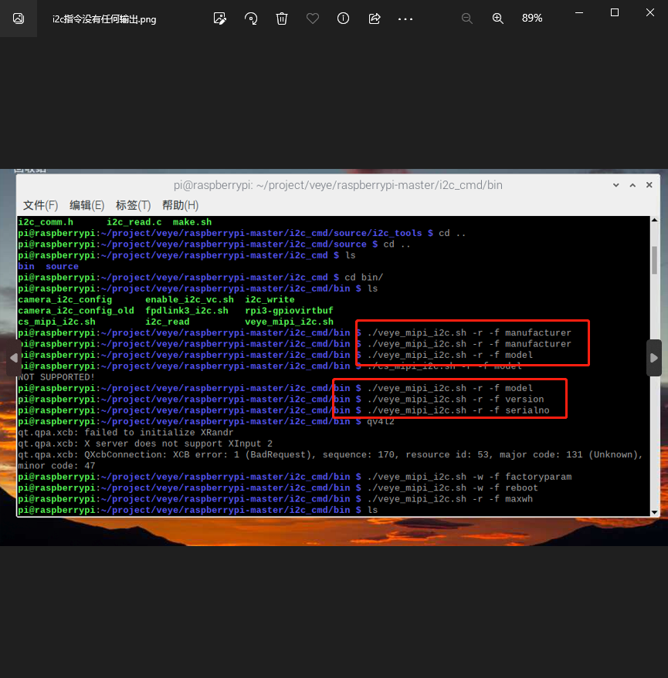The image size is (668, 678).
Task: Open the See more ellipsis menu
Action: pos(405,19)
